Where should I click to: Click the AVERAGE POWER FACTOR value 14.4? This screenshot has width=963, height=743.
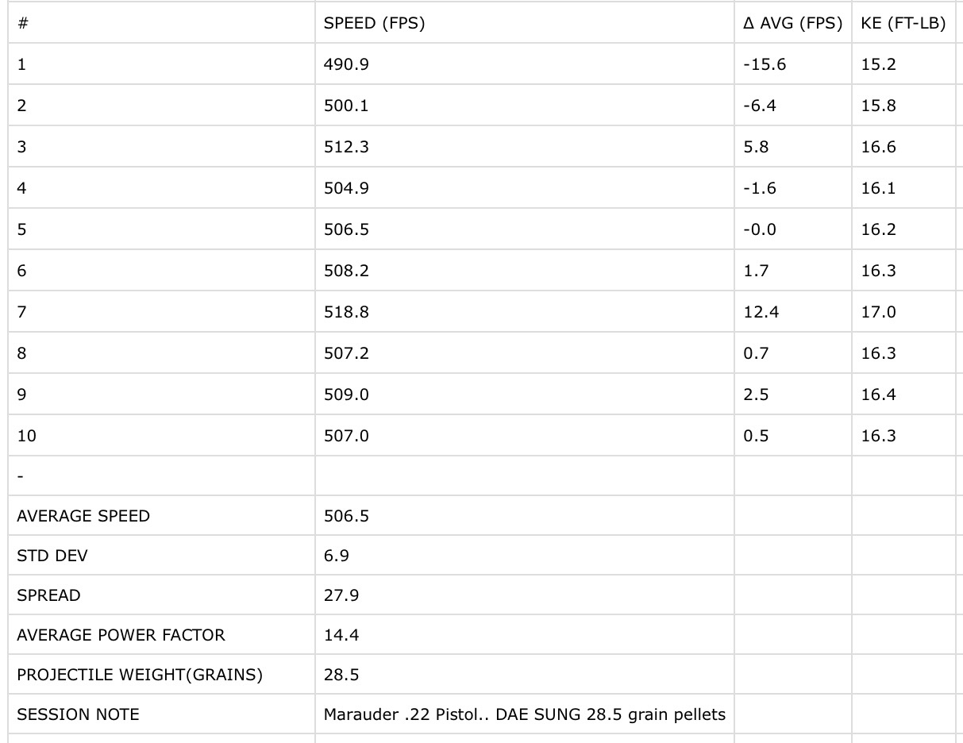(341, 635)
